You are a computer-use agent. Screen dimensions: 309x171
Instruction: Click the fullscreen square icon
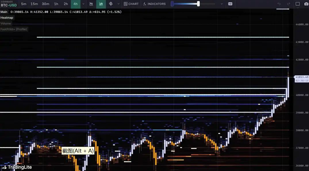tap(298, 4)
